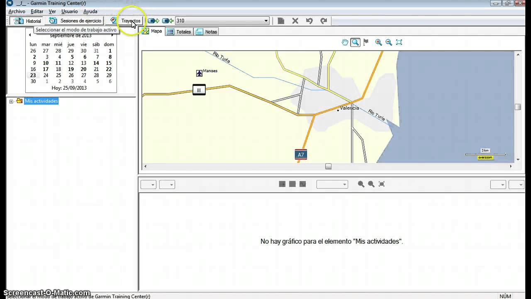Open the Archivo menu
This screenshot has height=299, width=531.
click(17, 12)
